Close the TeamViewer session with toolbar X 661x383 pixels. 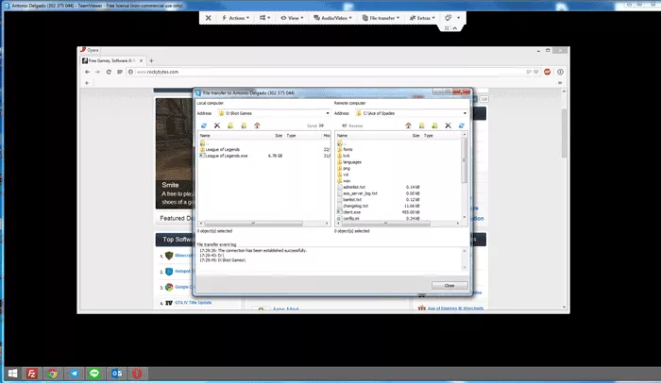pyautogui.click(x=209, y=18)
